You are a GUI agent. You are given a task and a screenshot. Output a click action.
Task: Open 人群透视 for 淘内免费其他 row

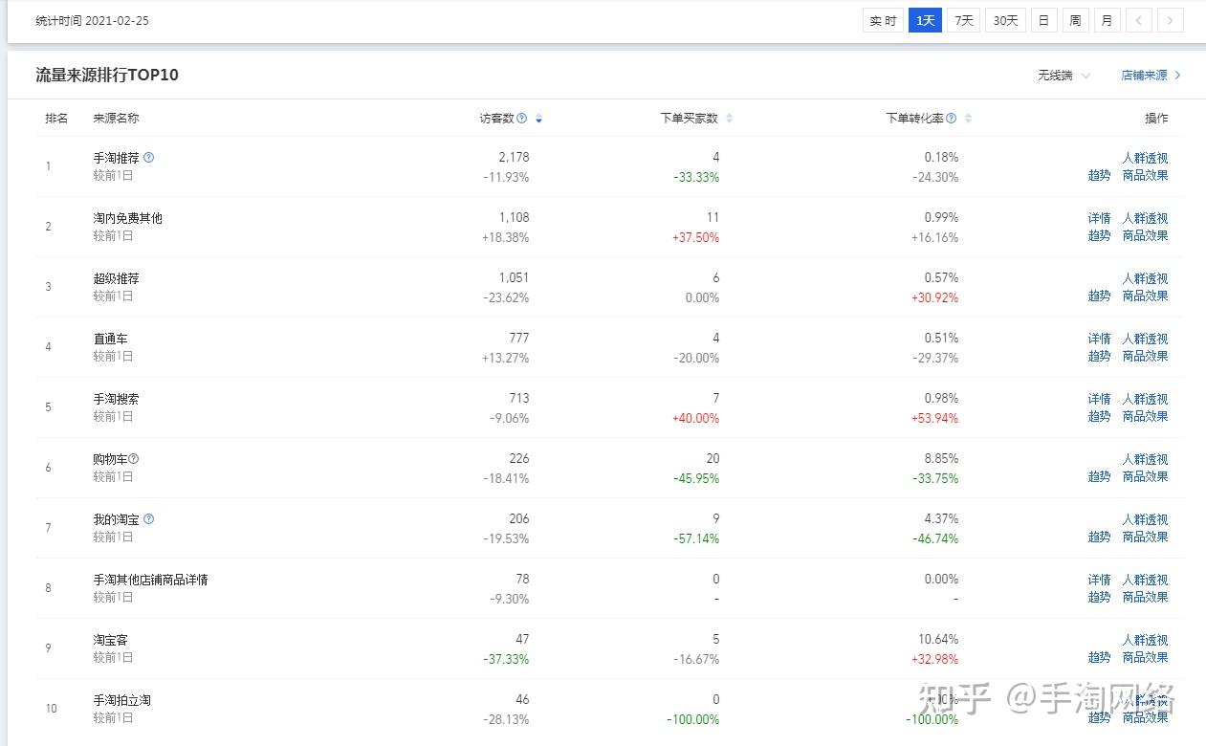[1145, 219]
